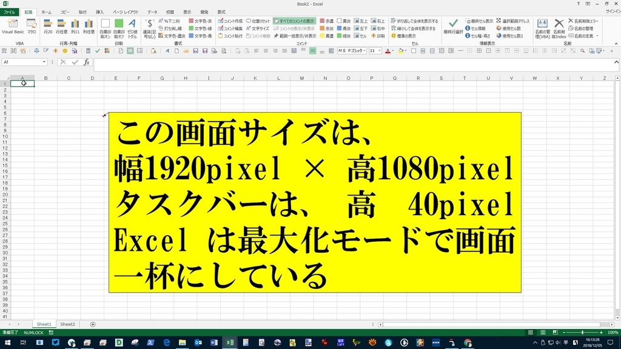Screen dimensions: 621x349
Task: Switch to the 挿入 ribbon tab
Action: pos(100,12)
